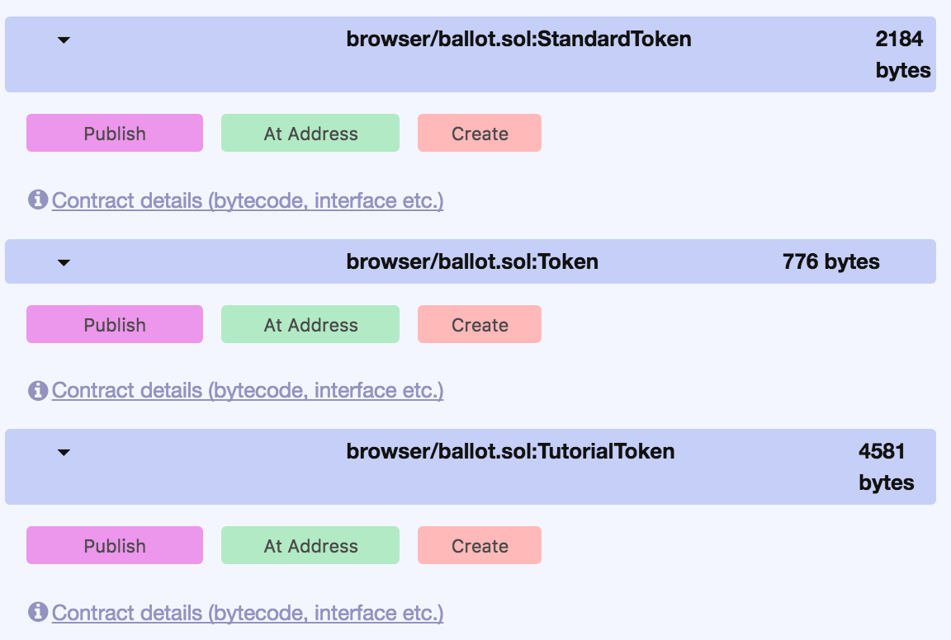The height and width of the screenshot is (640, 951).
Task: Publish the Token contract
Action: (115, 325)
